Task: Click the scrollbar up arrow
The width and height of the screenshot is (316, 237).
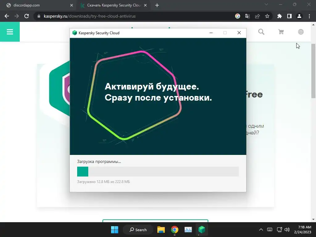Action: tap(314, 25)
